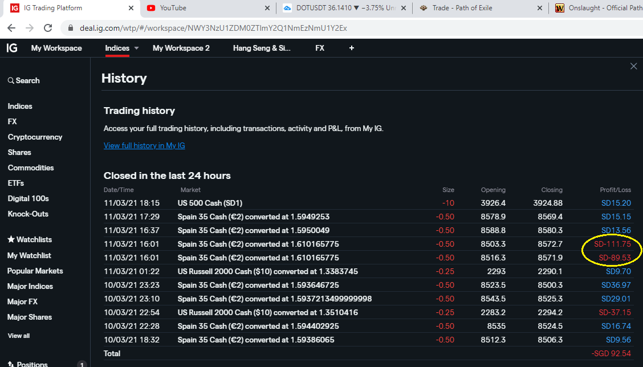Switch to Trade - Path of Exile tab
Screen dimensions: 643x367
click(x=462, y=8)
